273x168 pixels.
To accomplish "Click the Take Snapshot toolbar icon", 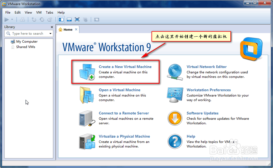I will 34,19.
